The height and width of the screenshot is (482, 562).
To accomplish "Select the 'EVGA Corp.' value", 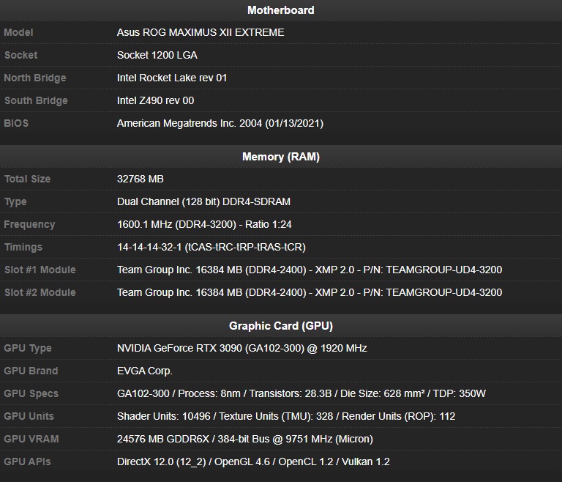I will tap(145, 371).
